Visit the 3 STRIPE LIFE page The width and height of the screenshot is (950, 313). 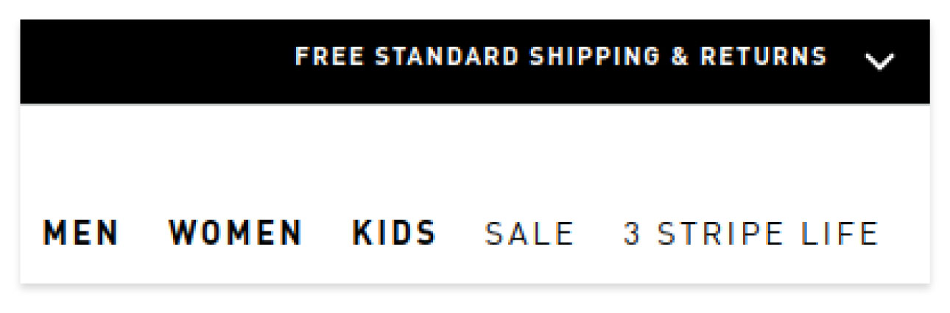point(751,234)
